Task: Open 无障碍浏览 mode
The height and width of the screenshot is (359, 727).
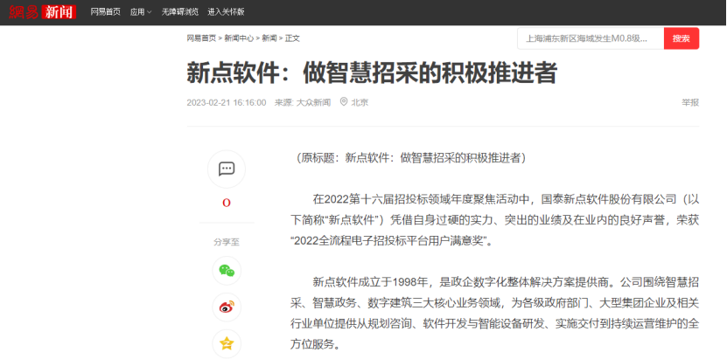Action: click(x=180, y=12)
